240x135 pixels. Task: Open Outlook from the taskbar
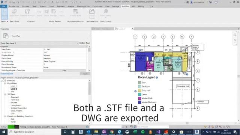point(88,132)
